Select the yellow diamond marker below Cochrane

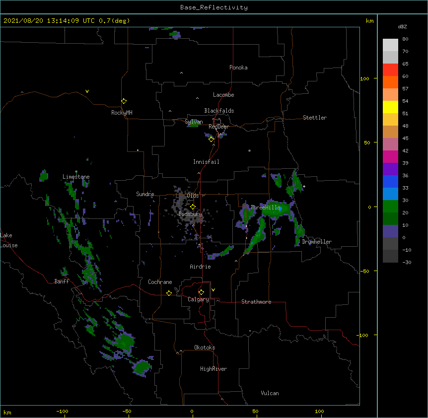[x=169, y=293]
